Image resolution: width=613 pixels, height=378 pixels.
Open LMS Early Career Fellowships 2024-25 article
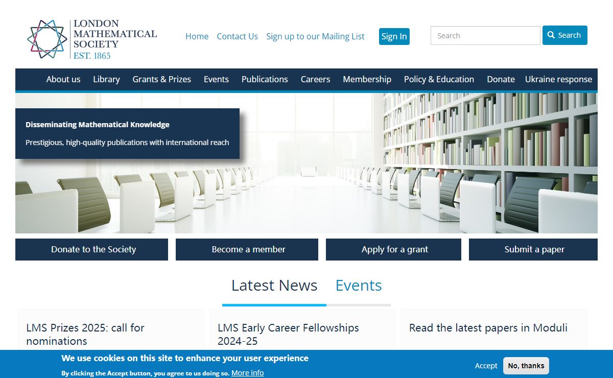coord(288,334)
